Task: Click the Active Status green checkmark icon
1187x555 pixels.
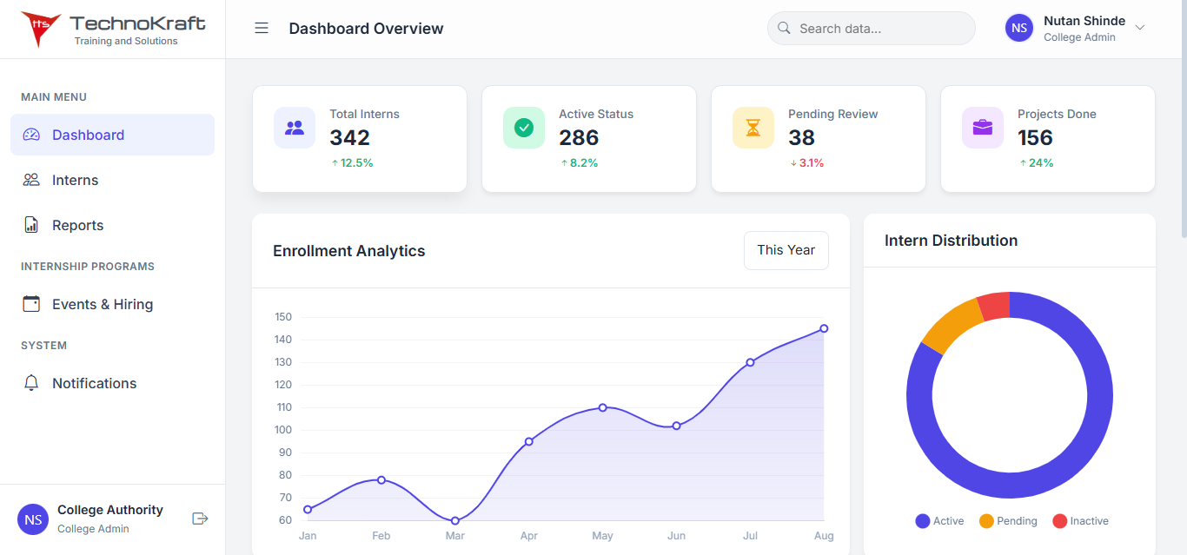Action: click(524, 128)
